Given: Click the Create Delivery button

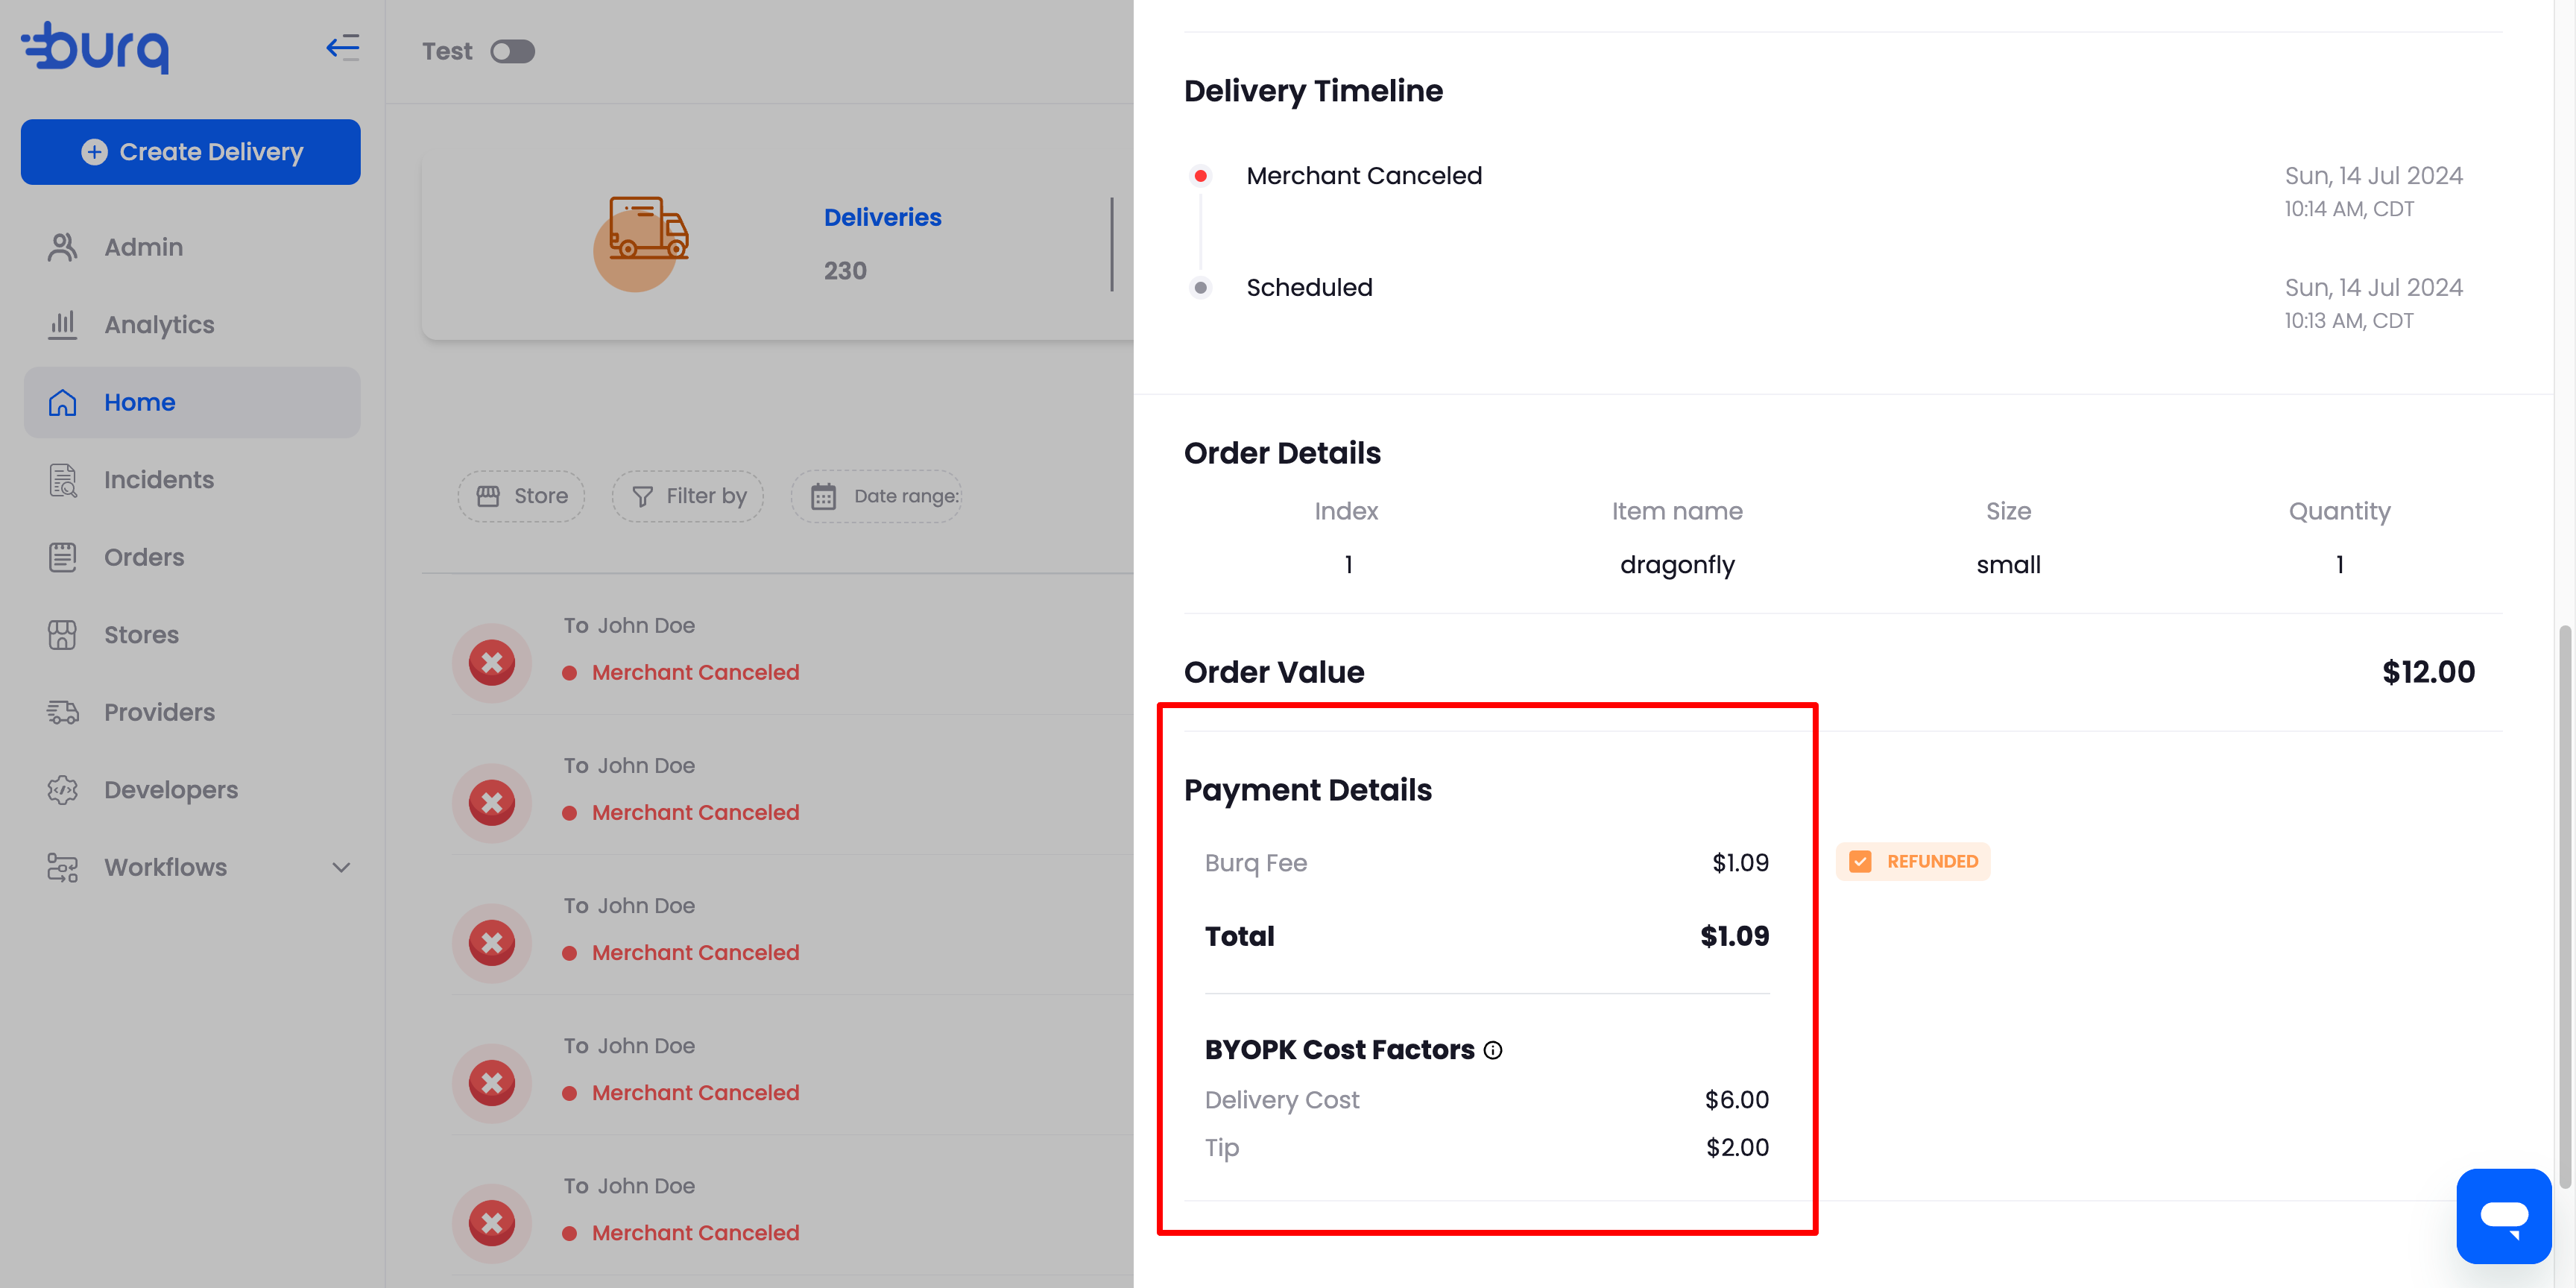Looking at the screenshot, I should pyautogui.click(x=191, y=152).
